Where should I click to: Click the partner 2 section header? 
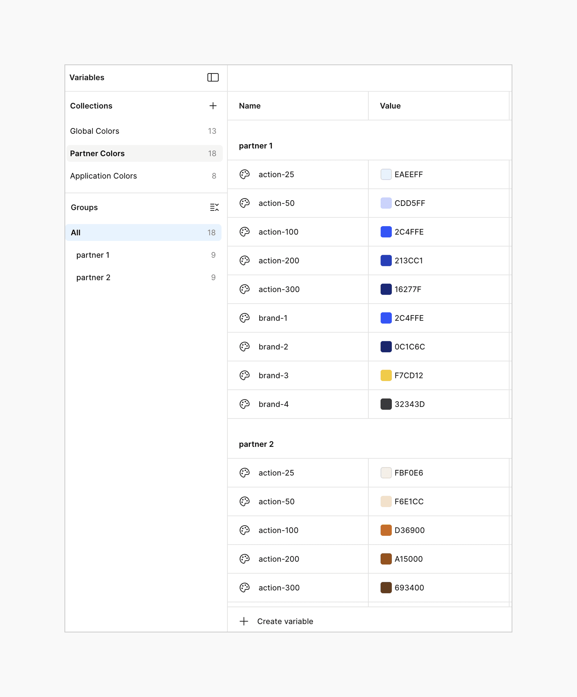(x=256, y=444)
